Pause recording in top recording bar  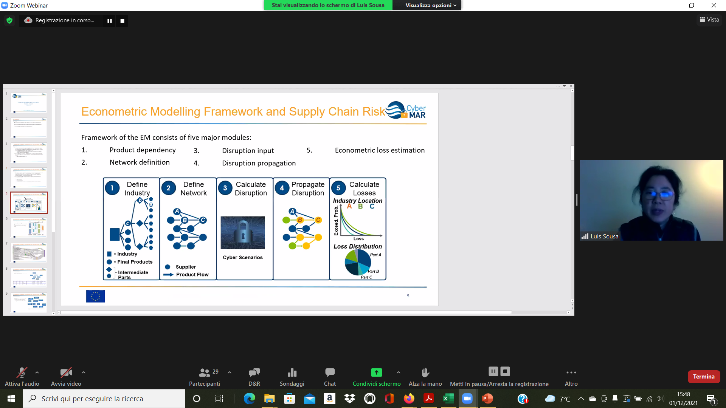(110, 21)
